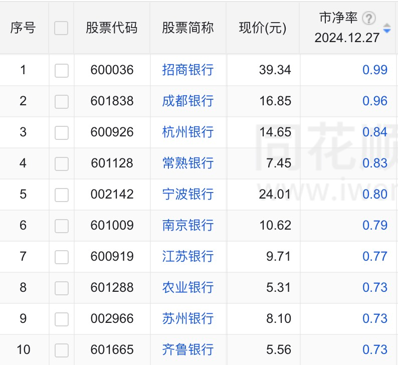Open the 南京银行 stock link
Viewport: 398px width, 365px height.
point(188,226)
